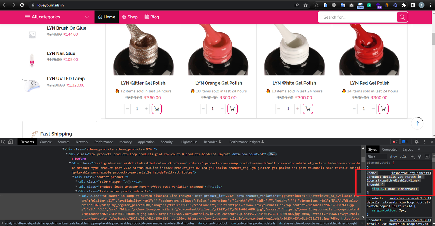Screen dimensions: 435x226
Task: Open the Shop nav link
Action: (130, 17)
